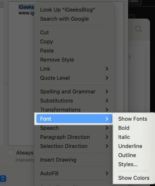Open Paragraph Direction submenu
Viewport: 155px width, 186px height.
[74, 137]
